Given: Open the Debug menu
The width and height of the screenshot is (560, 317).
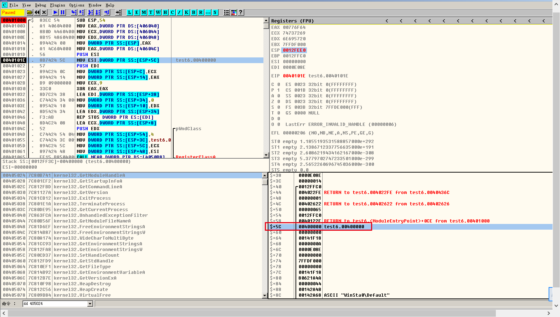Looking at the screenshot, I should coord(40,5).
